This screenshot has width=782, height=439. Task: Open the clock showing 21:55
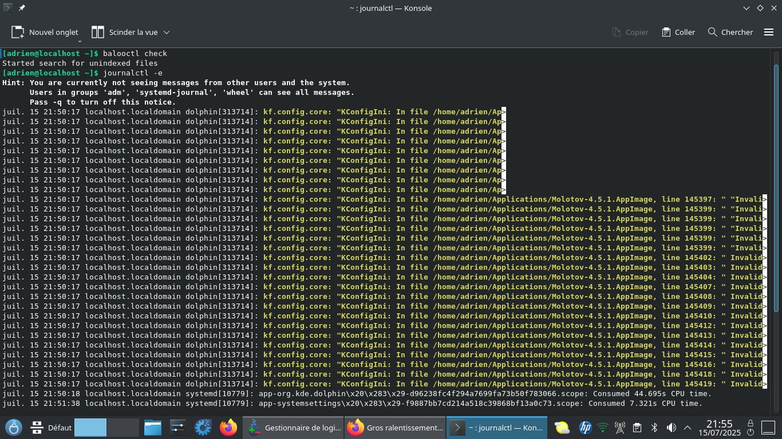(x=719, y=427)
